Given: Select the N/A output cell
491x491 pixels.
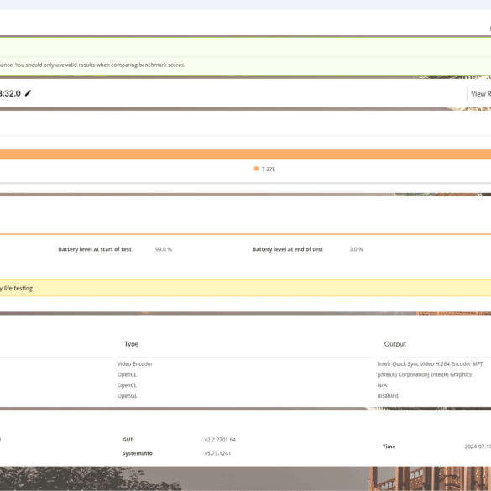Looking at the screenshot, I should click(382, 385).
